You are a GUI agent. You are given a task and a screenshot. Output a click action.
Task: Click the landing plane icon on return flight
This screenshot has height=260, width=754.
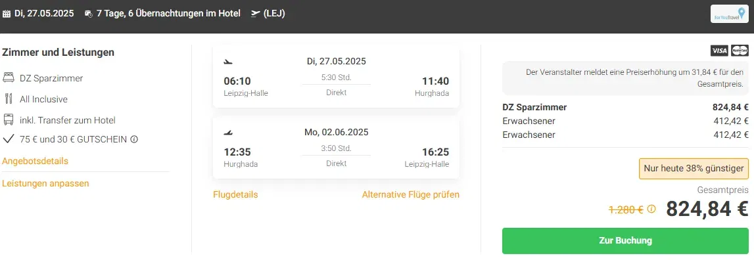pyautogui.click(x=228, y=132)
